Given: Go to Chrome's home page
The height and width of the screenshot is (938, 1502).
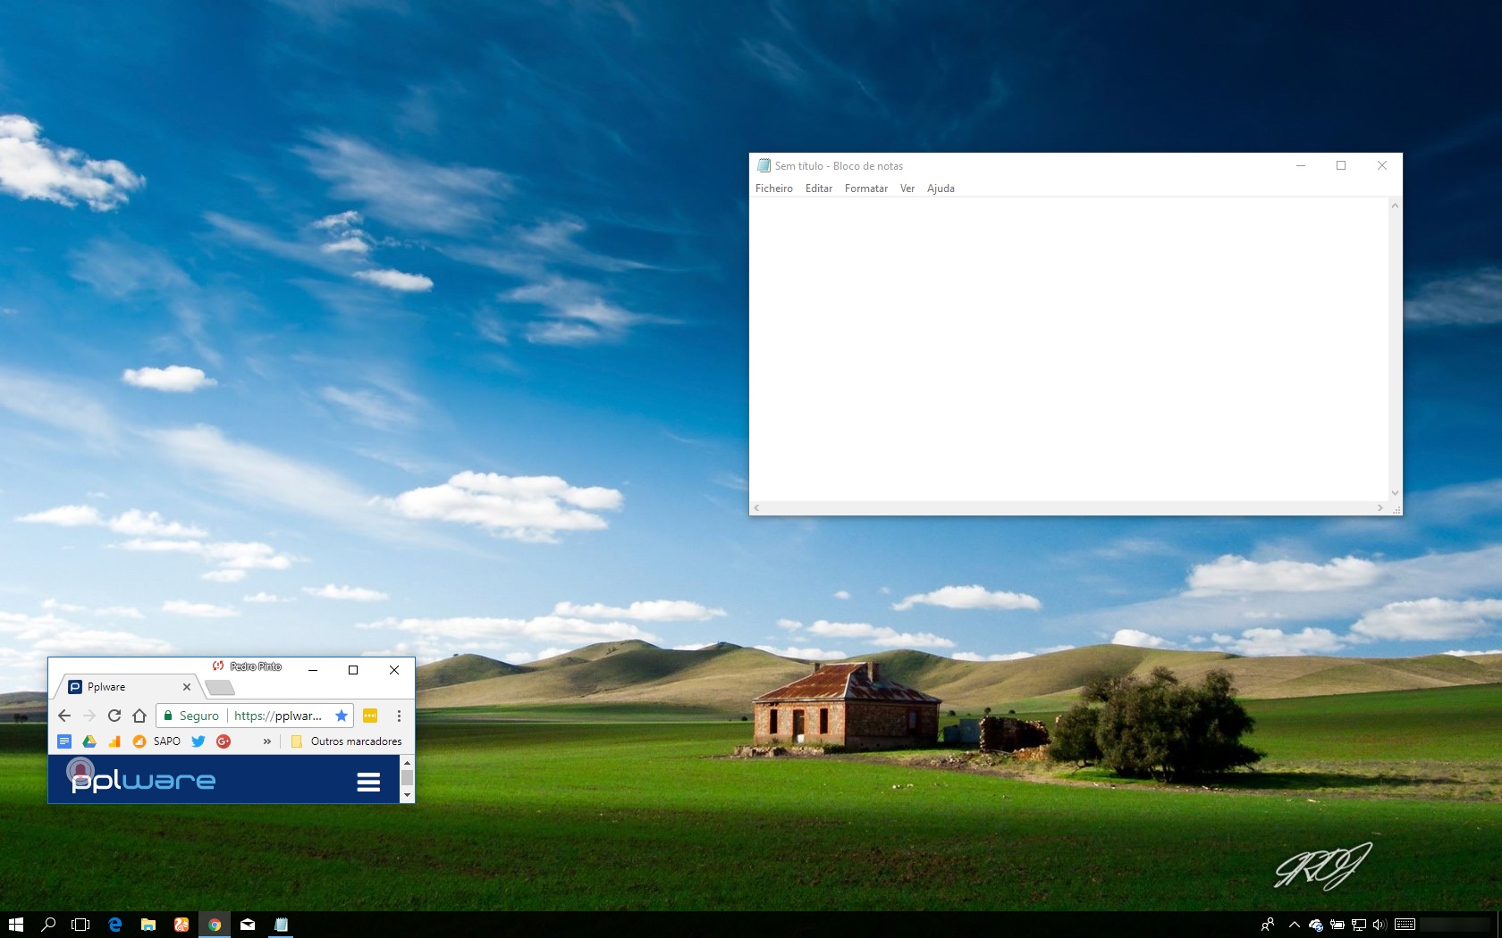Looking at the screenshot, I should click(139, 716).
